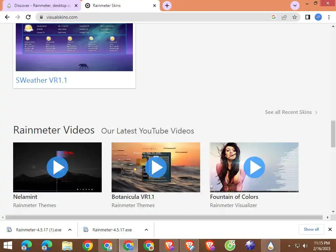Click the Our Latest YouTube Videos subheading
Screen dimensions: 336x252
[x=147, y=131]
